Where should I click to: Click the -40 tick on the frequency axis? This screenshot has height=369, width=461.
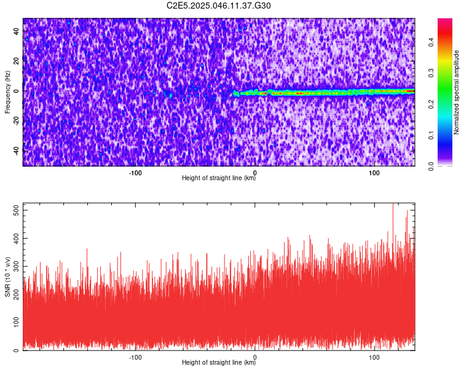[17, 151]
